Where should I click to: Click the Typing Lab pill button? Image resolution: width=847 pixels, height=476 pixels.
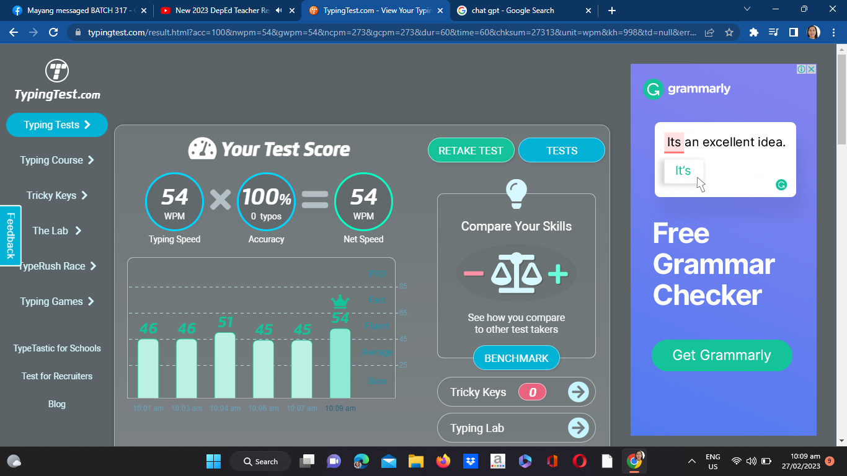click(x=517, y=428)
